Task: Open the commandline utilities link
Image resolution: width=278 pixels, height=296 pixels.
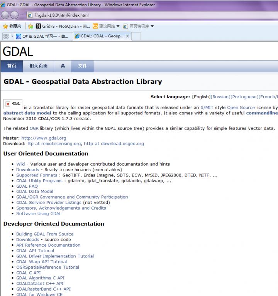Action: 262,113
